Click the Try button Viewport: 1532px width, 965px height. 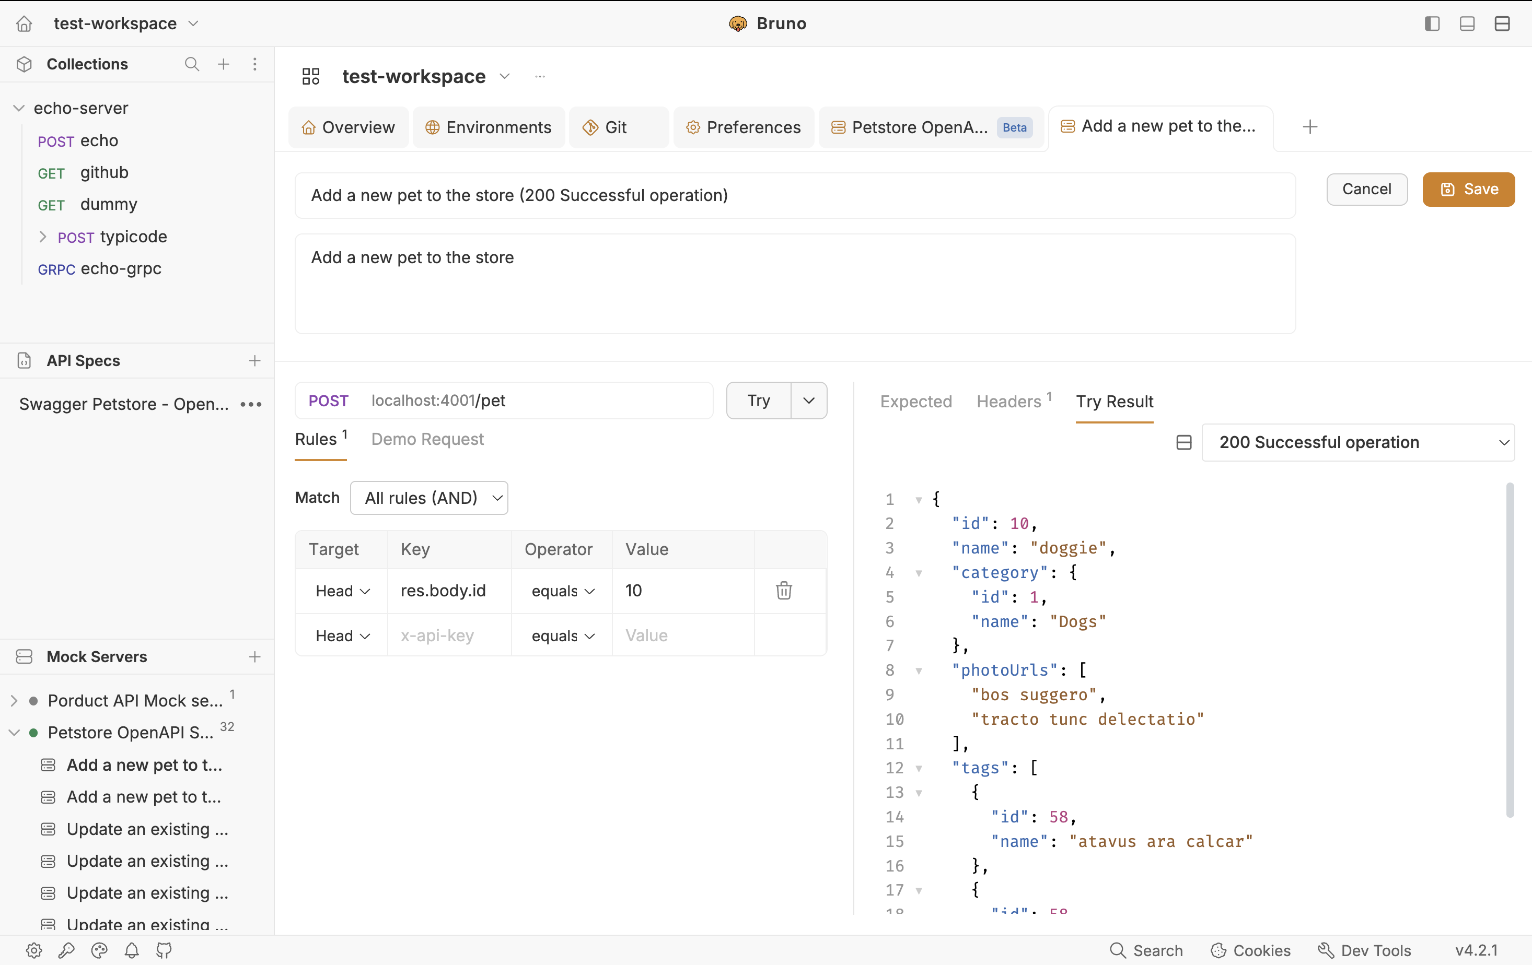tap(758, 401)
